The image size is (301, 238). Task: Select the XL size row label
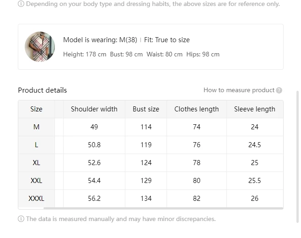click(36, 163)
